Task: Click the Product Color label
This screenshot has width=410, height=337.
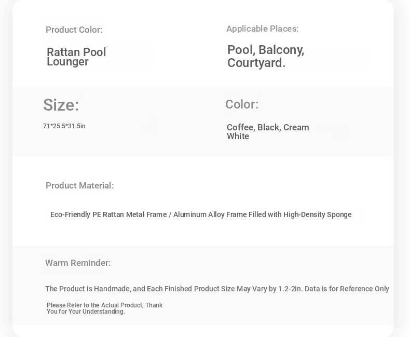Action: tap(74, 30)
